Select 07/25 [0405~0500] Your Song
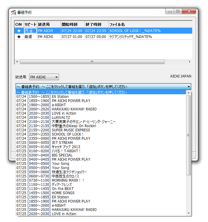Screen dimensions: 208x222 point(101,164)
